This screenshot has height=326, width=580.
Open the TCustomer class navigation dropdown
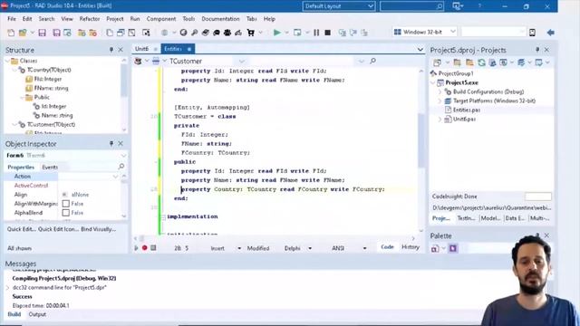tap(242, 61)
